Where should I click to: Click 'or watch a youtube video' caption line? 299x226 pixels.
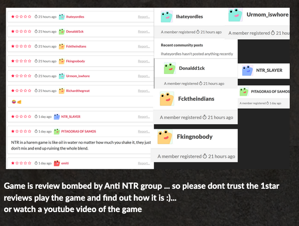tap(73, 209)
